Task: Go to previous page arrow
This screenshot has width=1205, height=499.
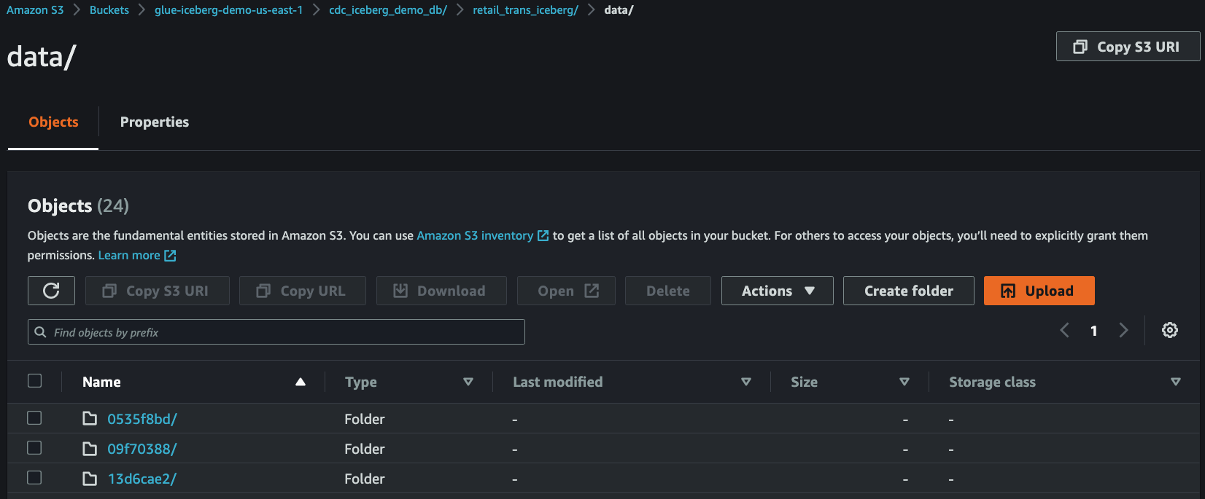Action: pos(1065,330)
